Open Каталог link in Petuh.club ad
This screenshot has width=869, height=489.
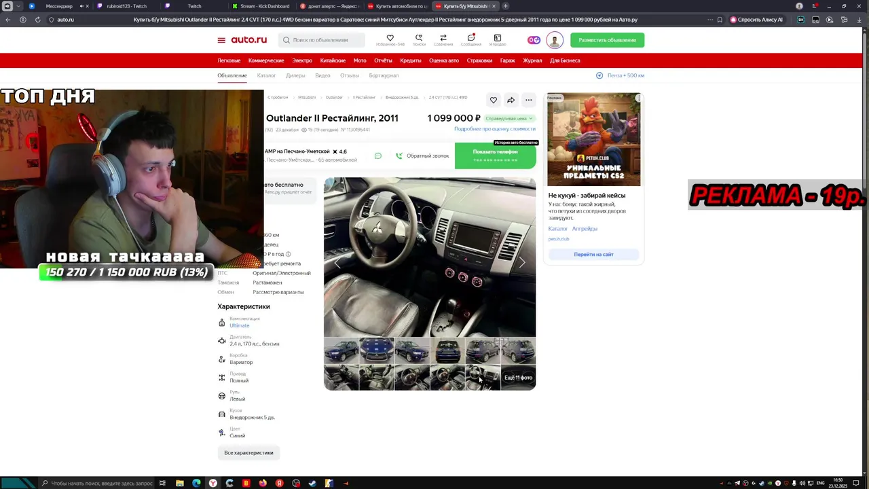click(557, 229)
